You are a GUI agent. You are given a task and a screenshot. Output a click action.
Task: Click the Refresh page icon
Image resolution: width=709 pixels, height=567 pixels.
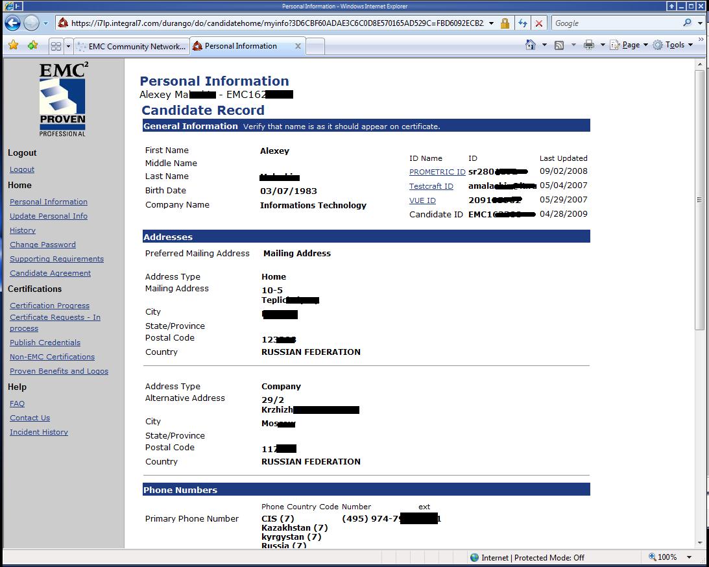point(523,23)
